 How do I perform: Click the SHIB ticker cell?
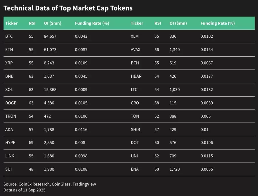pos(135,129)
